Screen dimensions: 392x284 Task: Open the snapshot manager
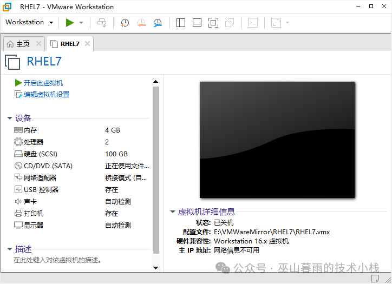158,23
